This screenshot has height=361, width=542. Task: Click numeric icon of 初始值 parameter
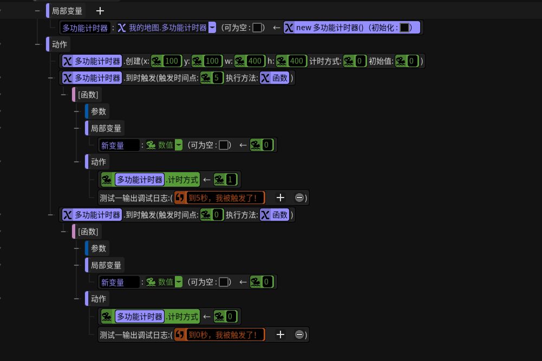[x=401, y=61]
